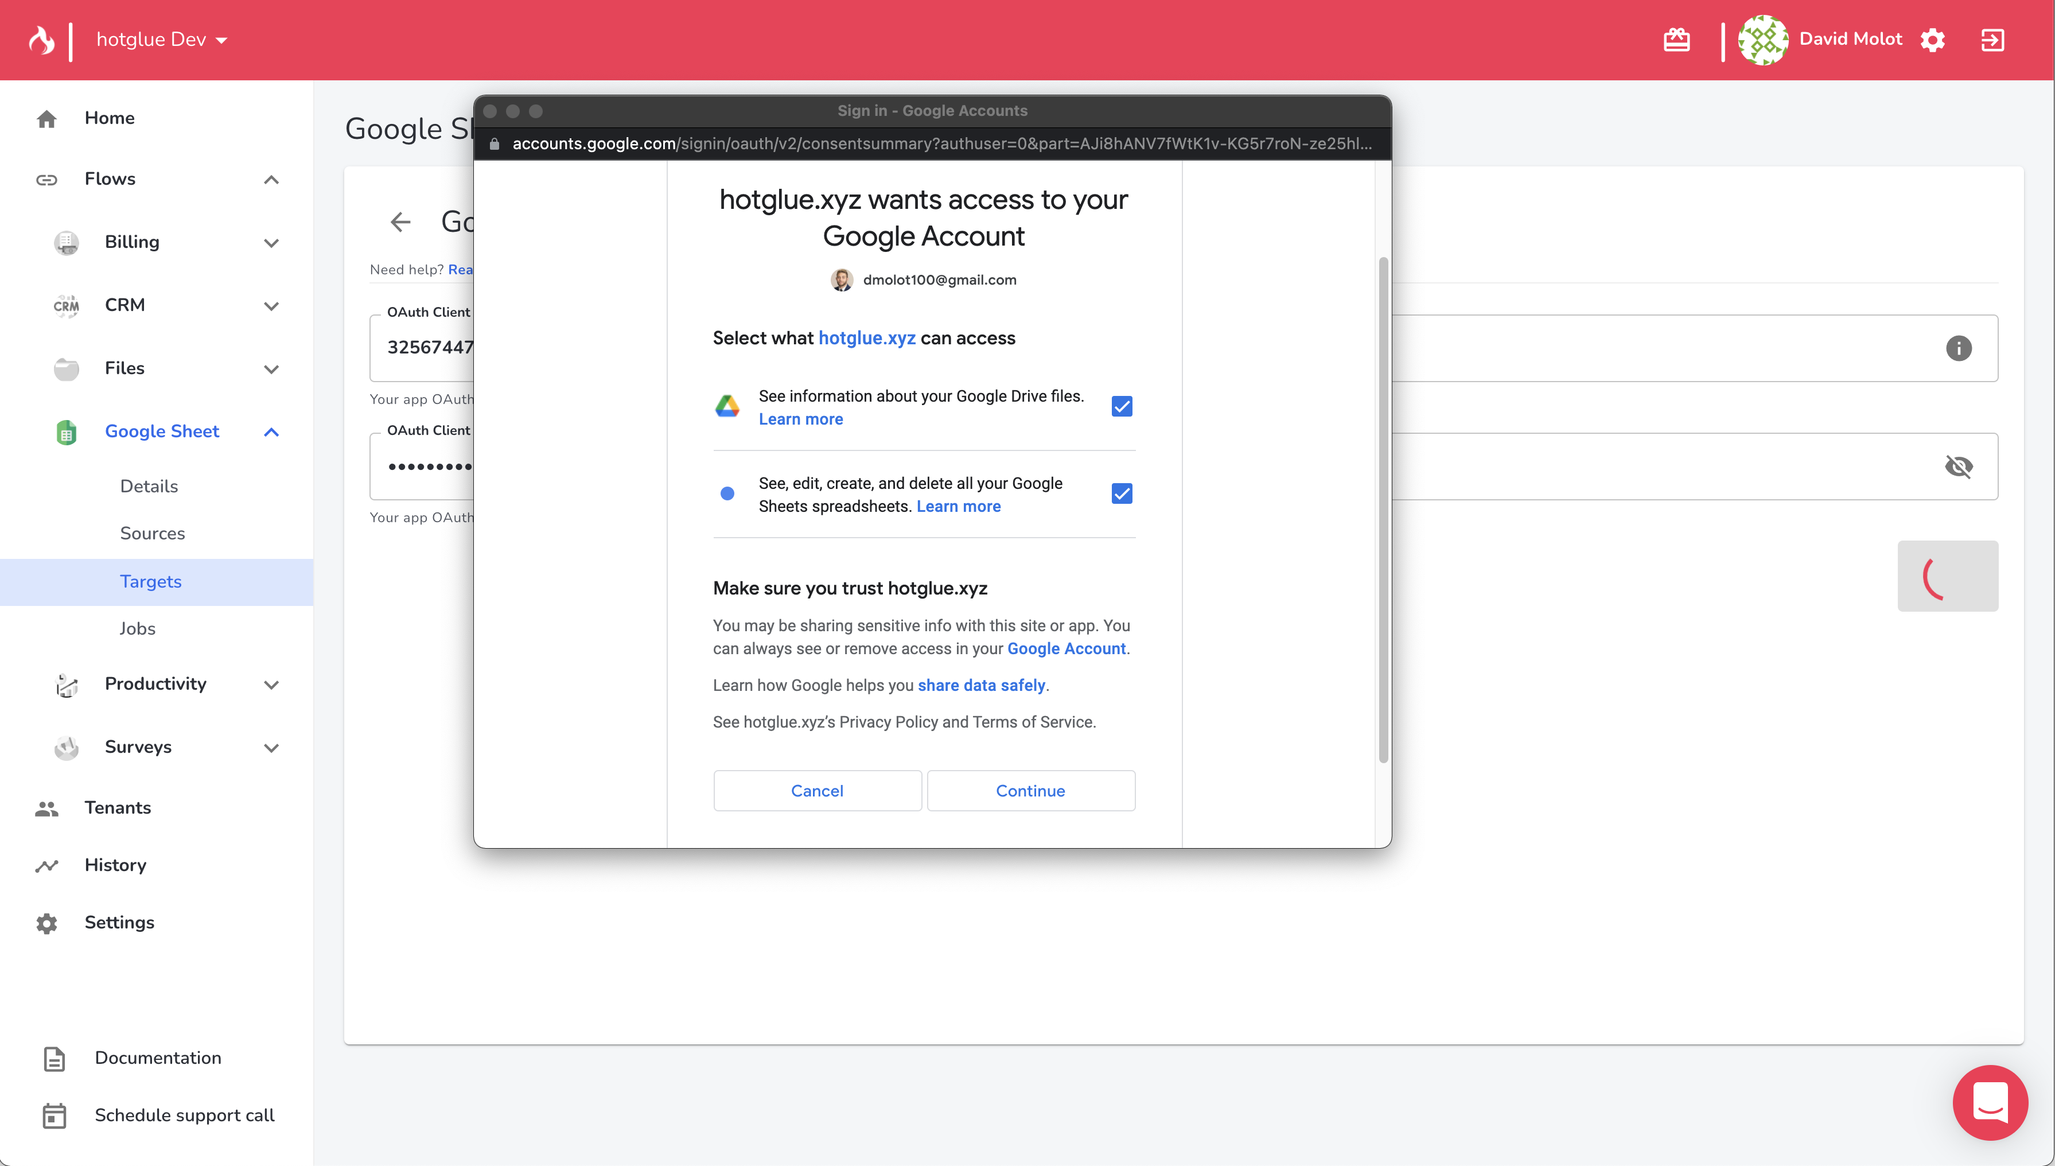
Task: Collapse the Google Sheet flow chevron
Action: tap(271, 432)
